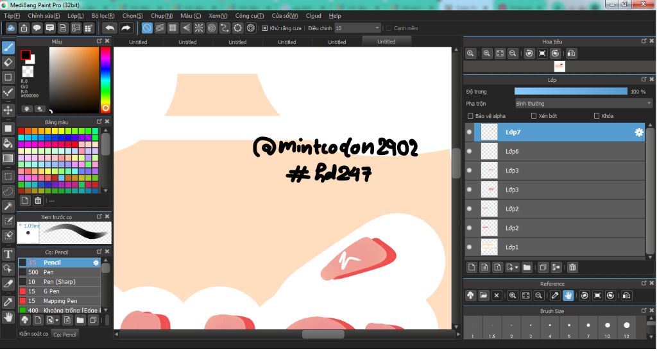Screen dimensions: 657x351
Task: Select the Lasso selection tool
Action: (8, 191)
